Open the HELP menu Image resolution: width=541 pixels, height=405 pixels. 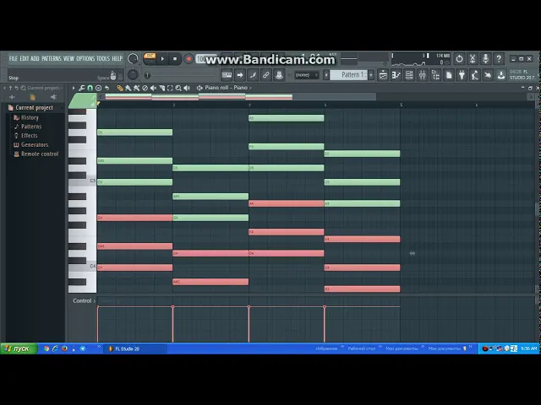coord(117,58)
